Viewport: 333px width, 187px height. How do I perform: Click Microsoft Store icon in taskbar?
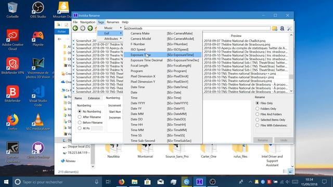[147, 182]
